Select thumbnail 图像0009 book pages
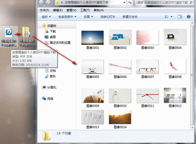Viewport: 196px width, 144px height. coord(93,96)
